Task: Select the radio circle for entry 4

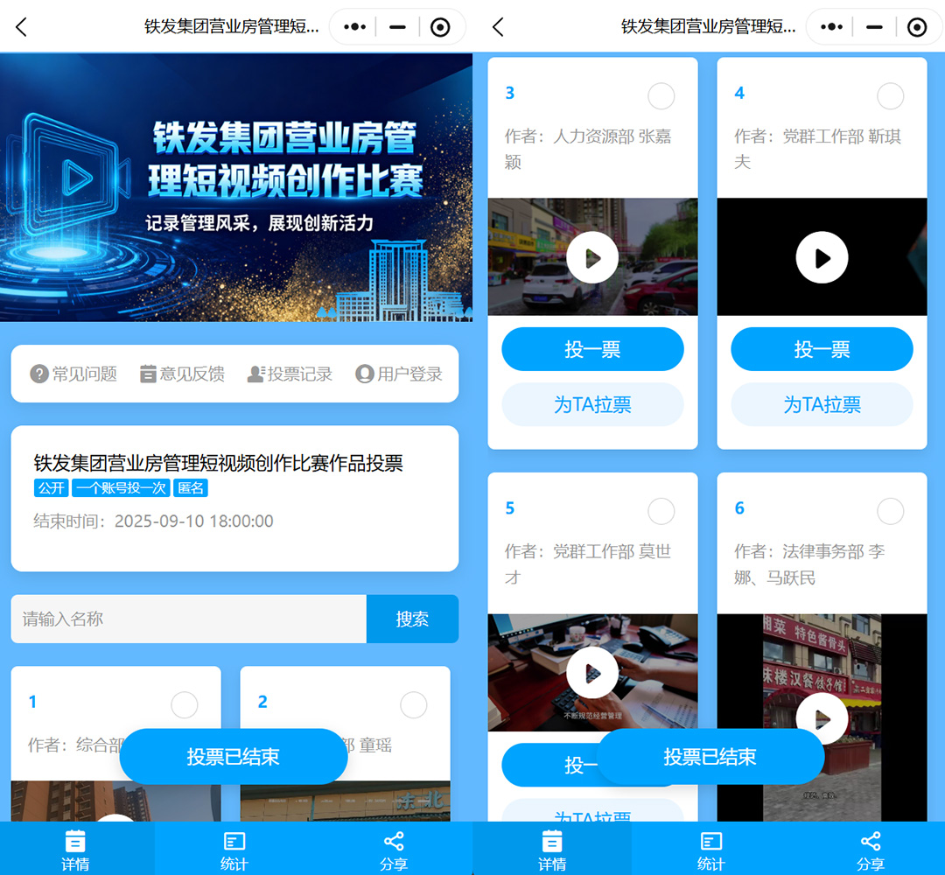Action: (x=890, y=95)
